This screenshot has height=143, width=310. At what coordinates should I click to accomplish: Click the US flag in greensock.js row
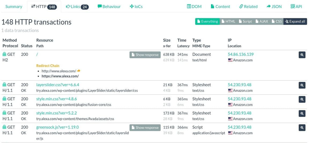click(x=230, y=133)
